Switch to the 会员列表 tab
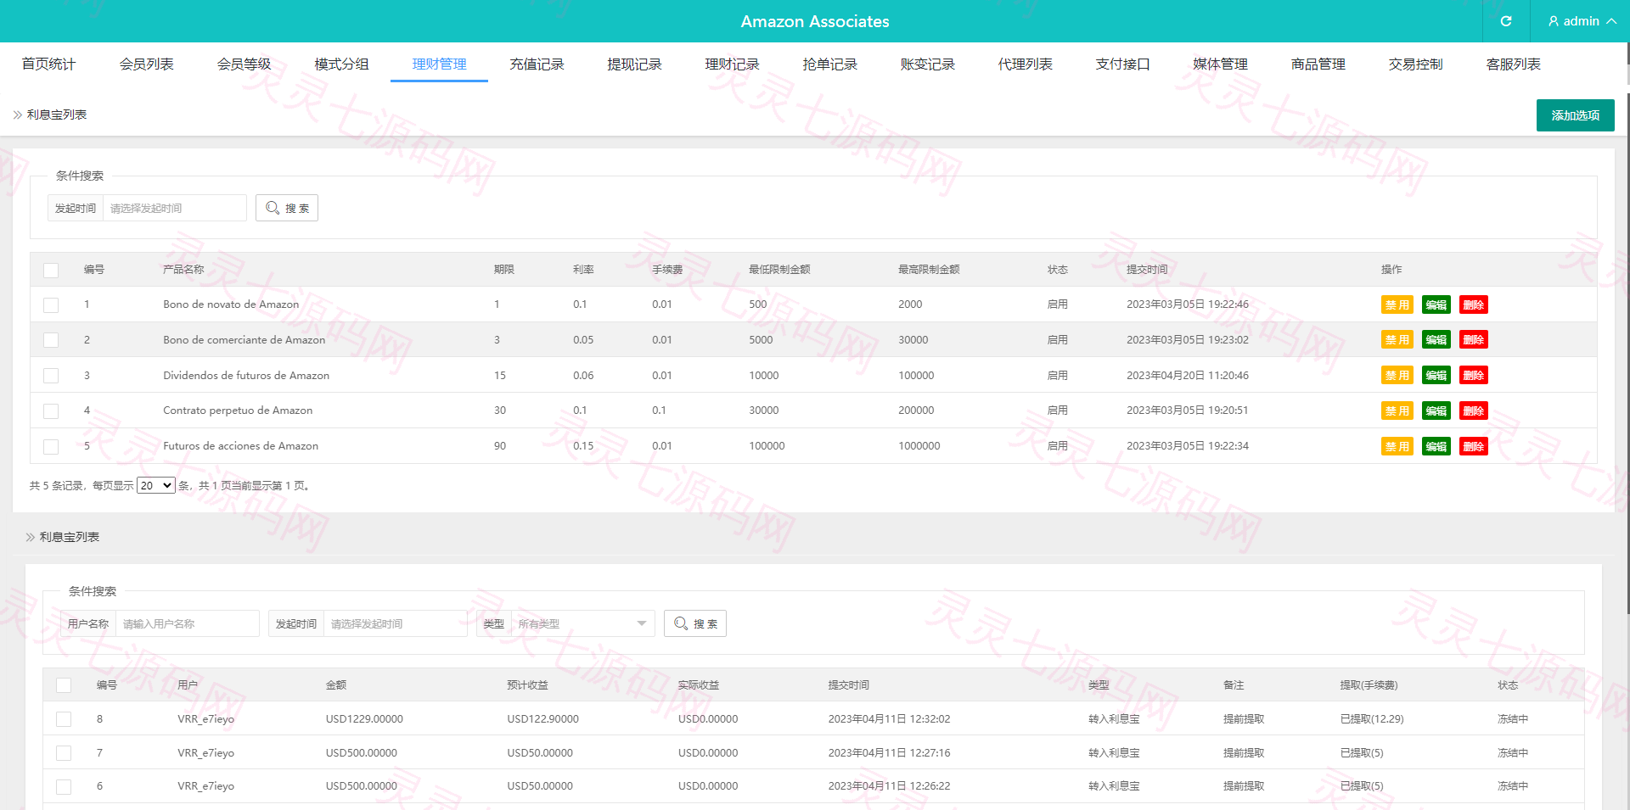The height and width of the screenshot is (810, 1630). pos(146,64)
